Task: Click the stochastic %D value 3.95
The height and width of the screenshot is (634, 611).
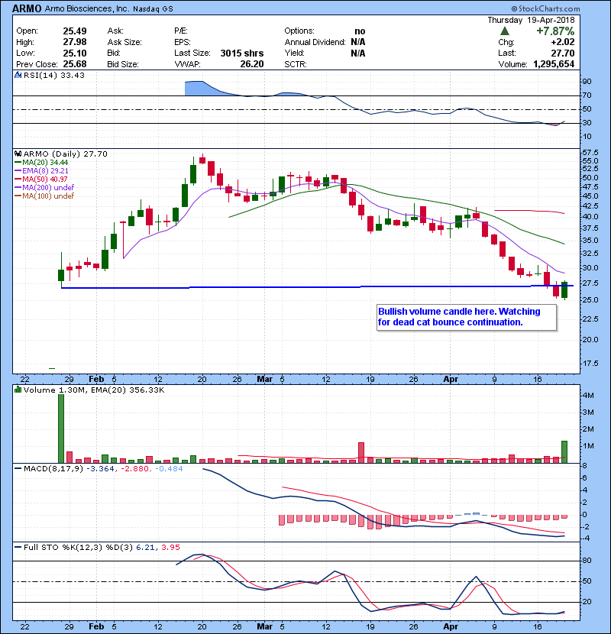Action: [x=170, y=547]
